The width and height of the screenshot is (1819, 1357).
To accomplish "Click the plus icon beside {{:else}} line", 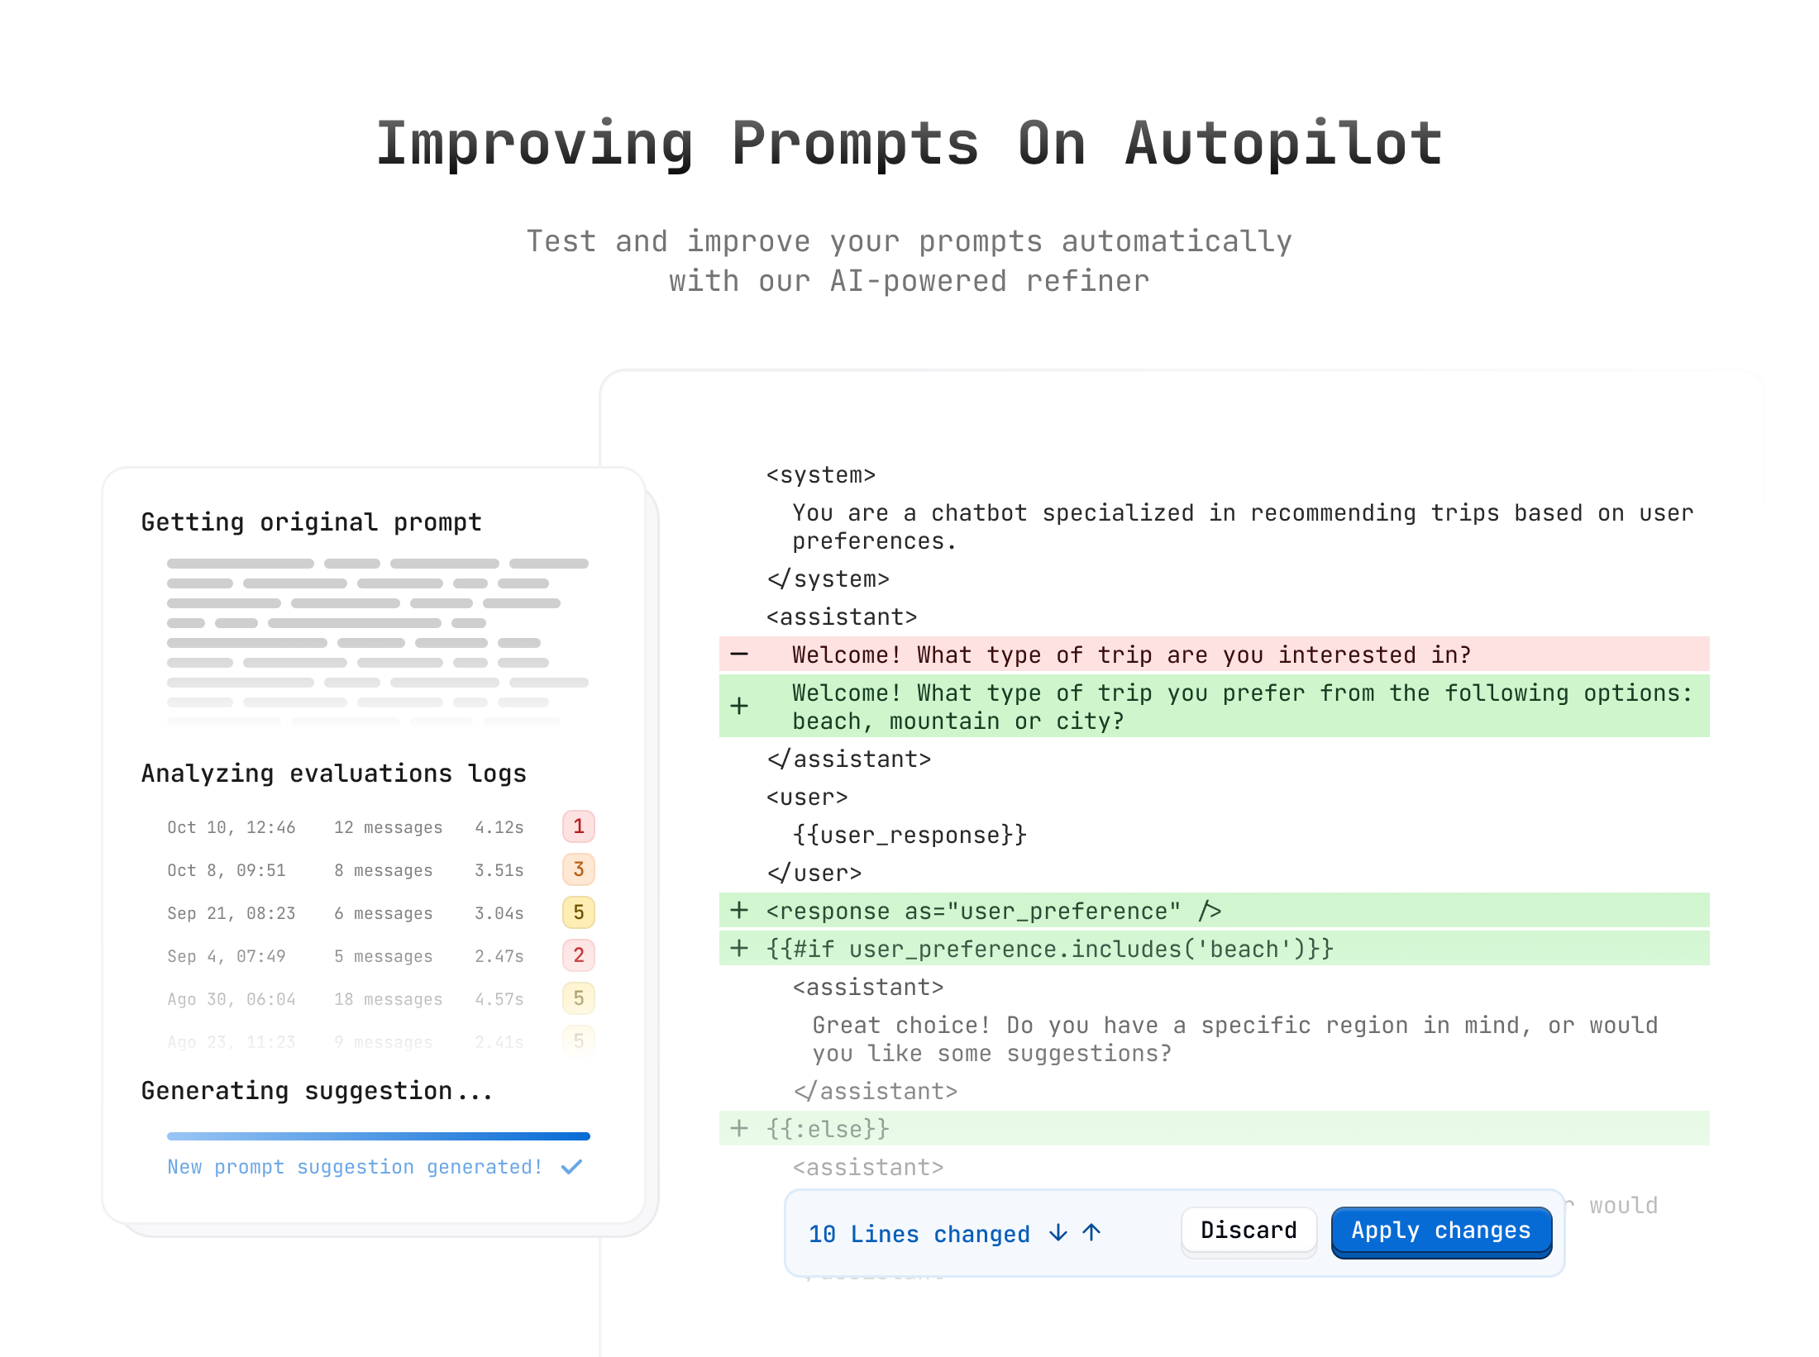I will (x=739, y=1129).
